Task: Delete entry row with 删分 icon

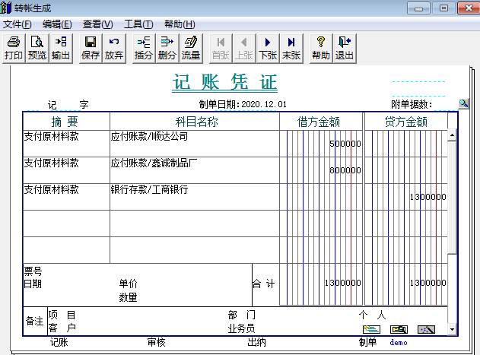Action: (x=167, y=48)
